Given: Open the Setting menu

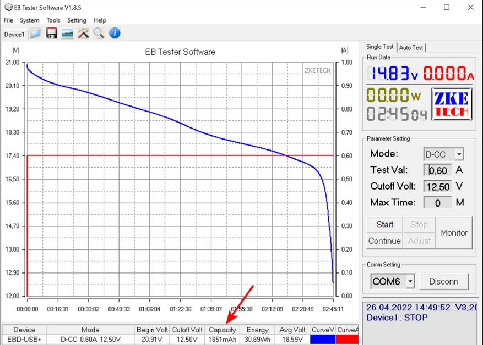Looking at the screenshot, I should [x=77, y=20].
